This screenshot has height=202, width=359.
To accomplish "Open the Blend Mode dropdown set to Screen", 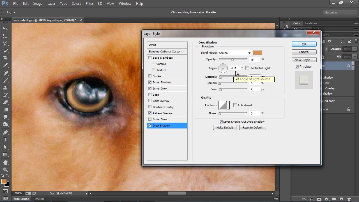I will pos(234,53).
